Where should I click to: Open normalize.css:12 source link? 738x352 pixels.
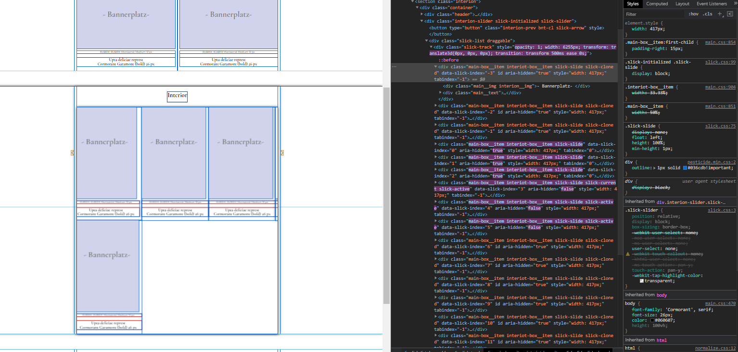715,348
